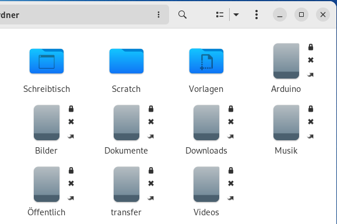Click the Videos label
Viewport: 337px width, 224px height.
tap(206, 212)
